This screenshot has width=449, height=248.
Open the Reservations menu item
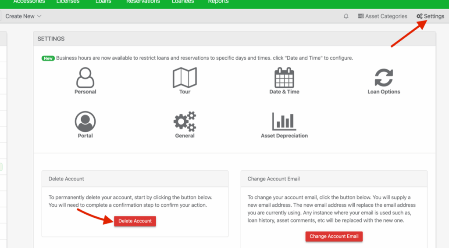143,2
